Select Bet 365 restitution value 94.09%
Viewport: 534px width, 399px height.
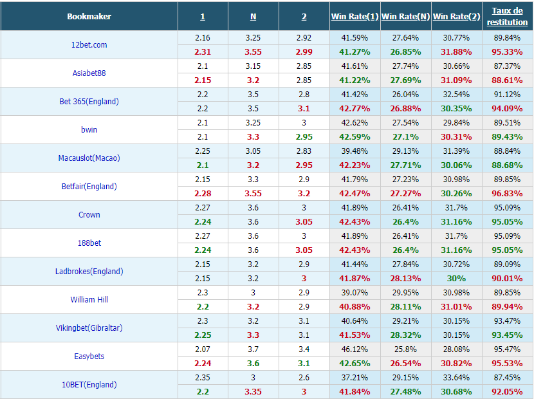(x=507, y=108)
